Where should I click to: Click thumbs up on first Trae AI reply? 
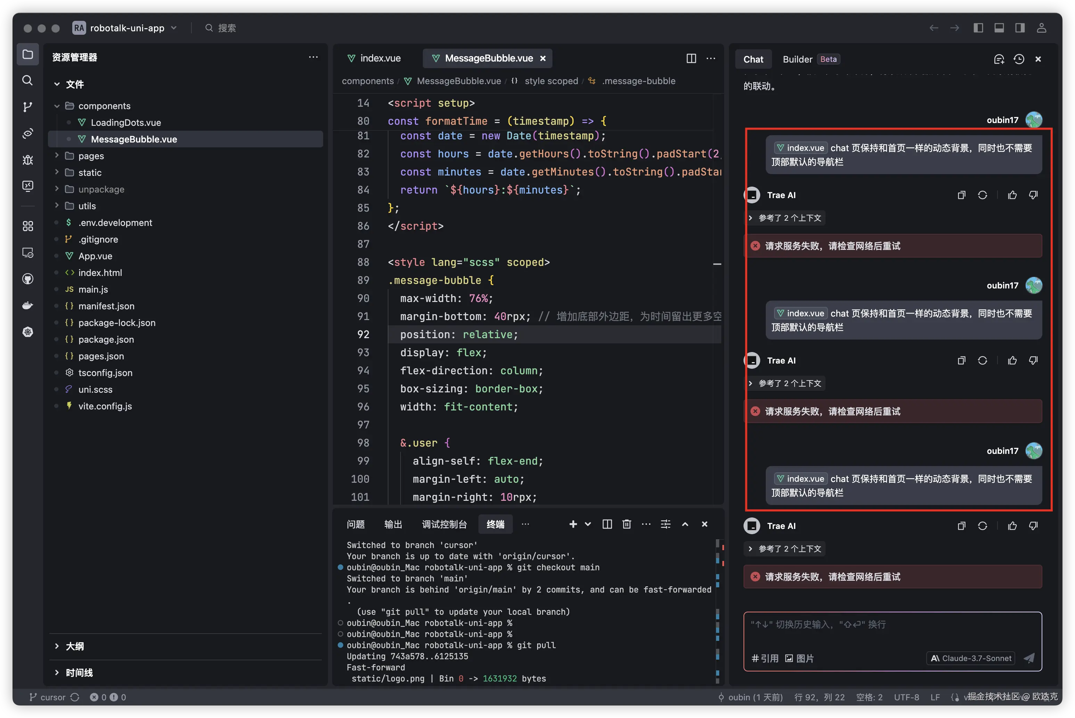point(1012,195)
